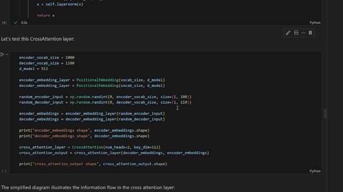Click the encoder_vocab_size = 1000 line
This screenshot has height=192, width=343.
click(x=47, y=58)
